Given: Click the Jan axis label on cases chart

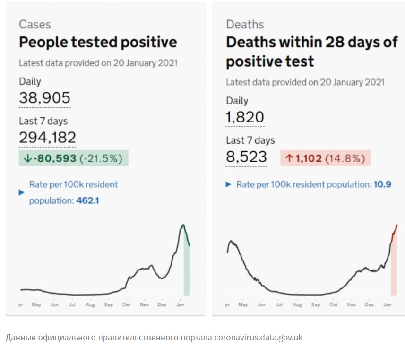Looking at the screenshot, I should pos(180,305).
